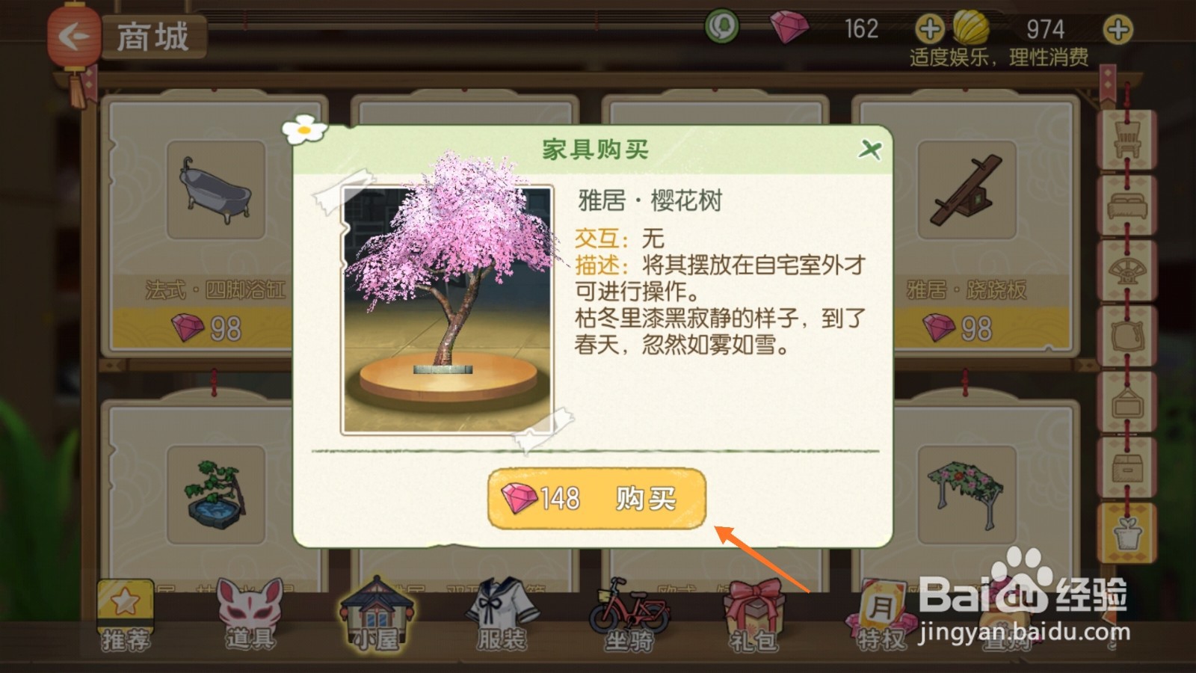Select the chair furniture category

pyautogui.click(x=1126, y=140)
